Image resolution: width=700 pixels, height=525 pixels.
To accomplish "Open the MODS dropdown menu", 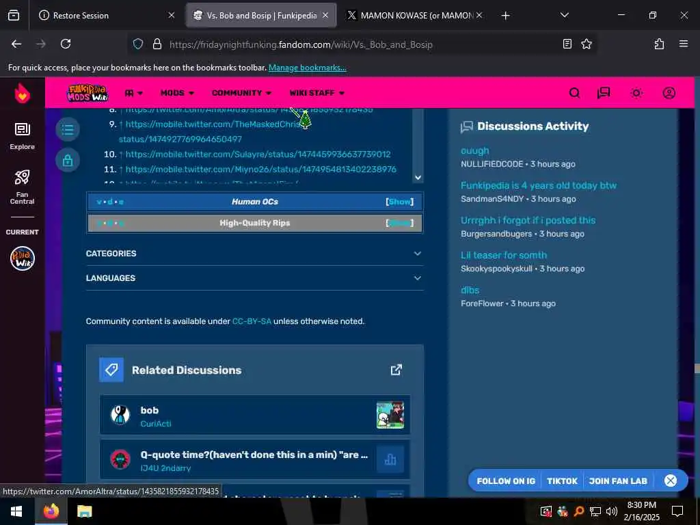I will (x=177, y=93).
